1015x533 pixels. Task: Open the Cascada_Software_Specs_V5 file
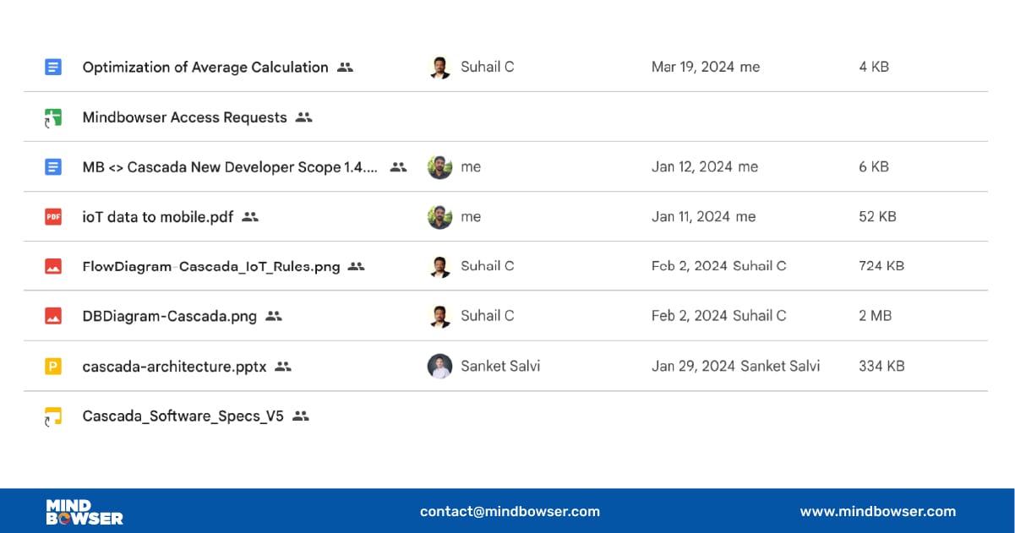183,416
